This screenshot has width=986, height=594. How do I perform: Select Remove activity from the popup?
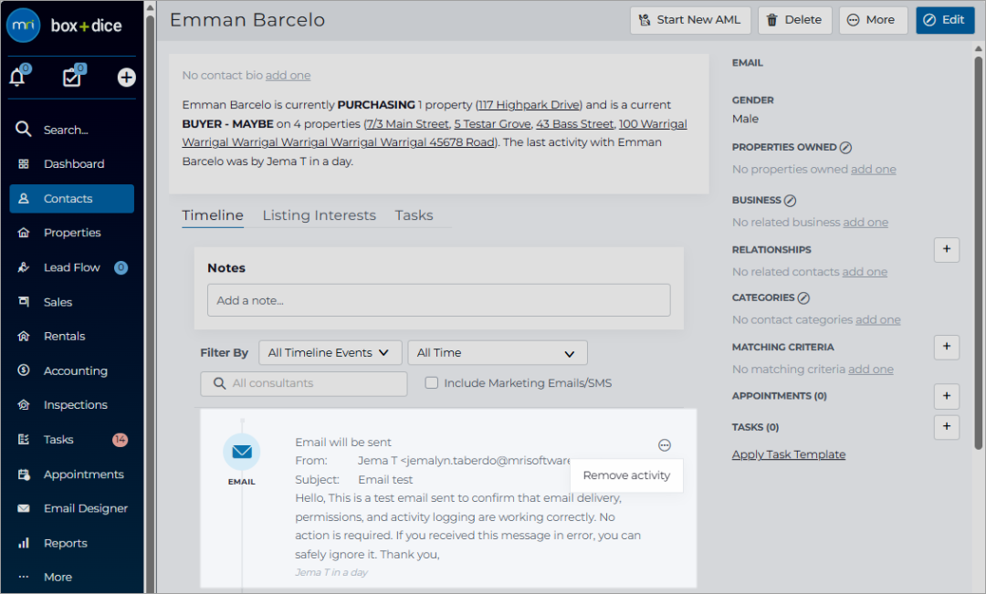tap(626, 475)
